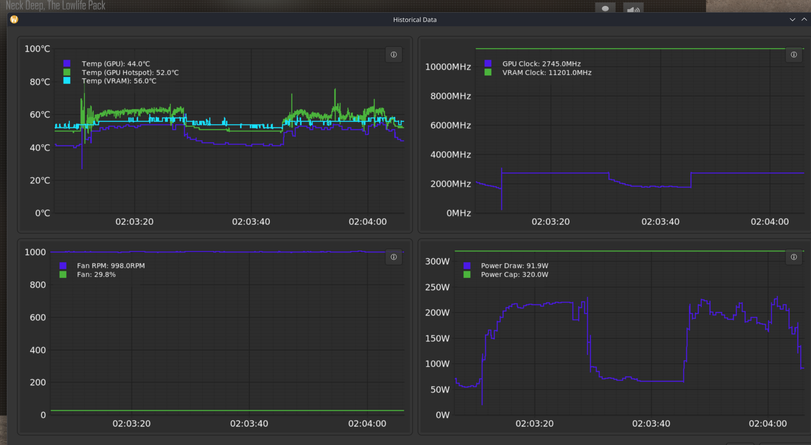The width and height of the screenshot is (811, 445).
Task: Click the up chevron in the title bar
Action: [804, 20]
